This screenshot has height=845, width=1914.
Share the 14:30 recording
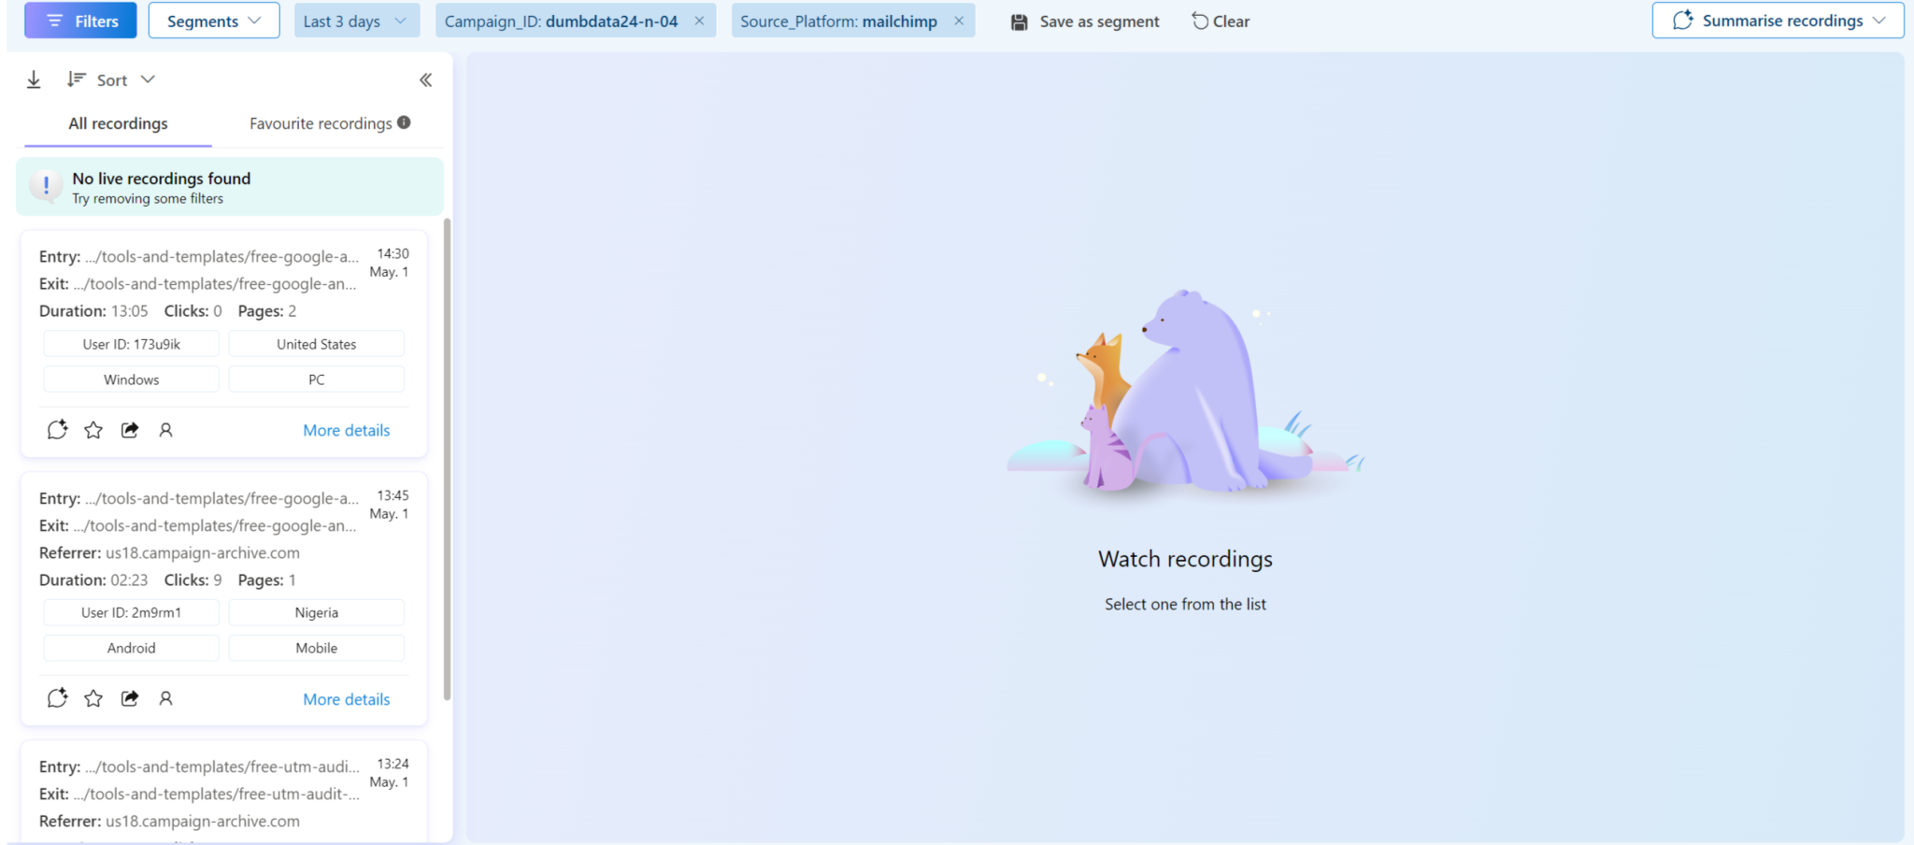[x=130, y=430]
